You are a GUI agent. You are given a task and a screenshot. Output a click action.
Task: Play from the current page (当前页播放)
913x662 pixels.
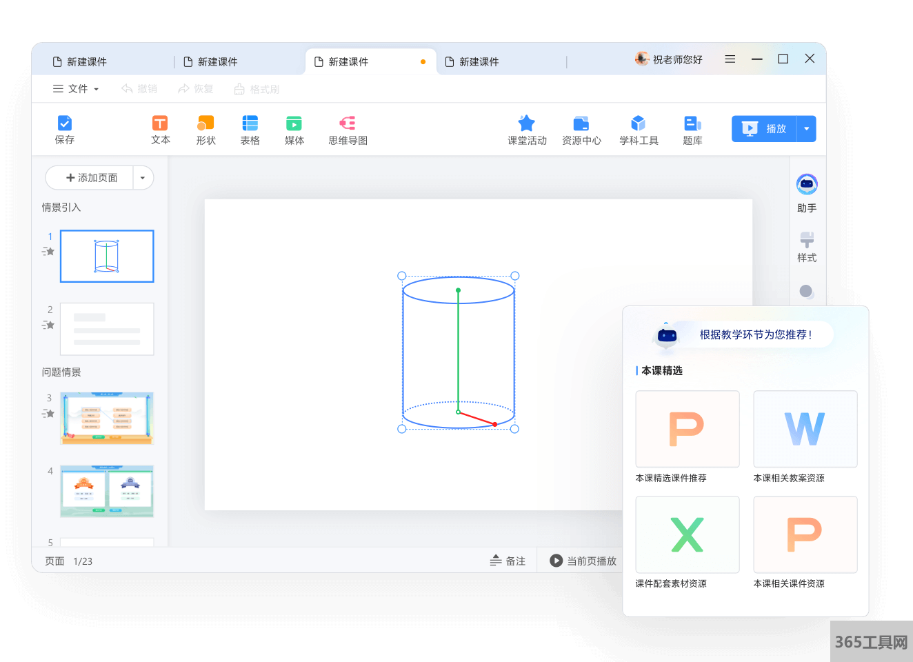583,561
